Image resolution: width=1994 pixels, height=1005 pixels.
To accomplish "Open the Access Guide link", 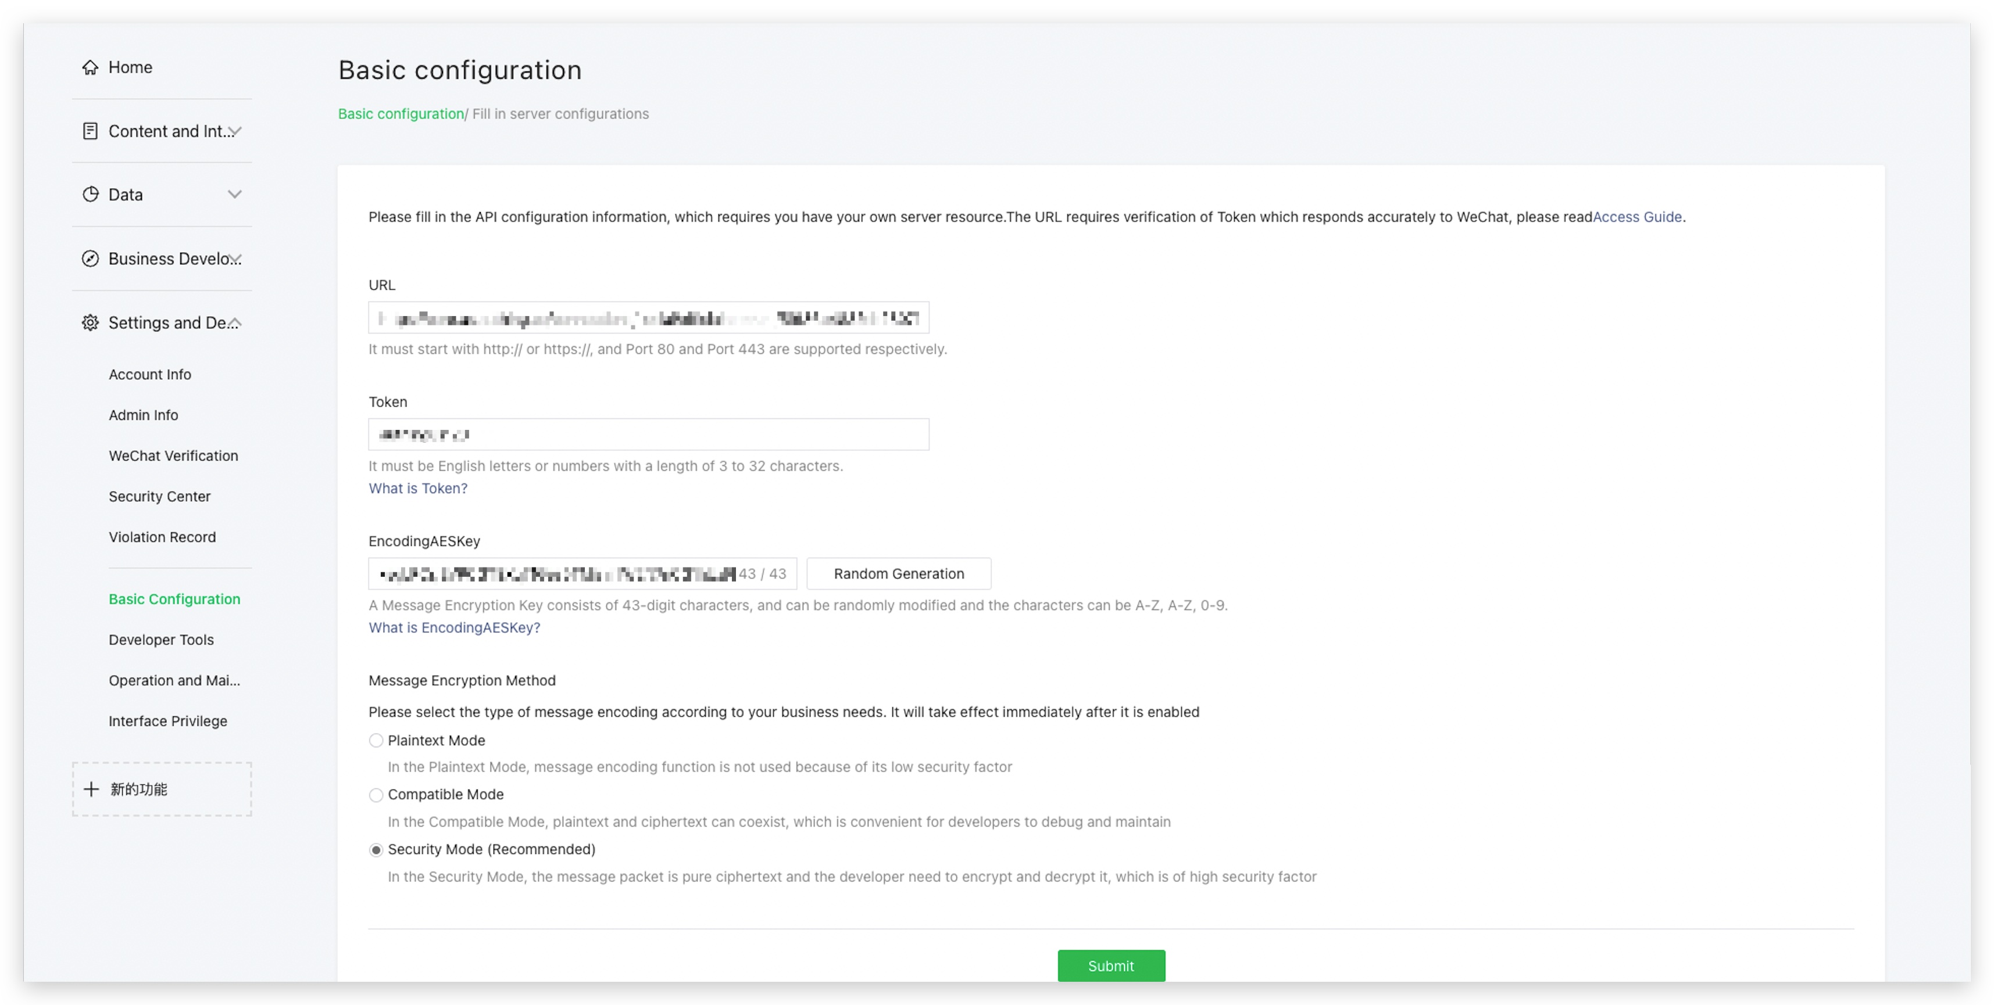I will (x=1636, y=217).
